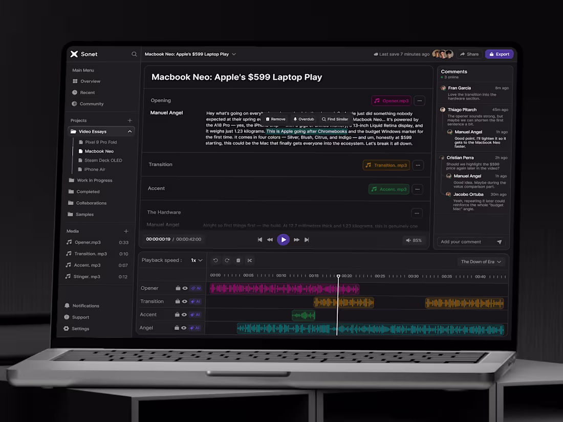Image resolution: width=563 pixels, height=422 pixels.
Task: Select the Overdub microphone icon in the text toolbar
Action: tap(295, 119)
